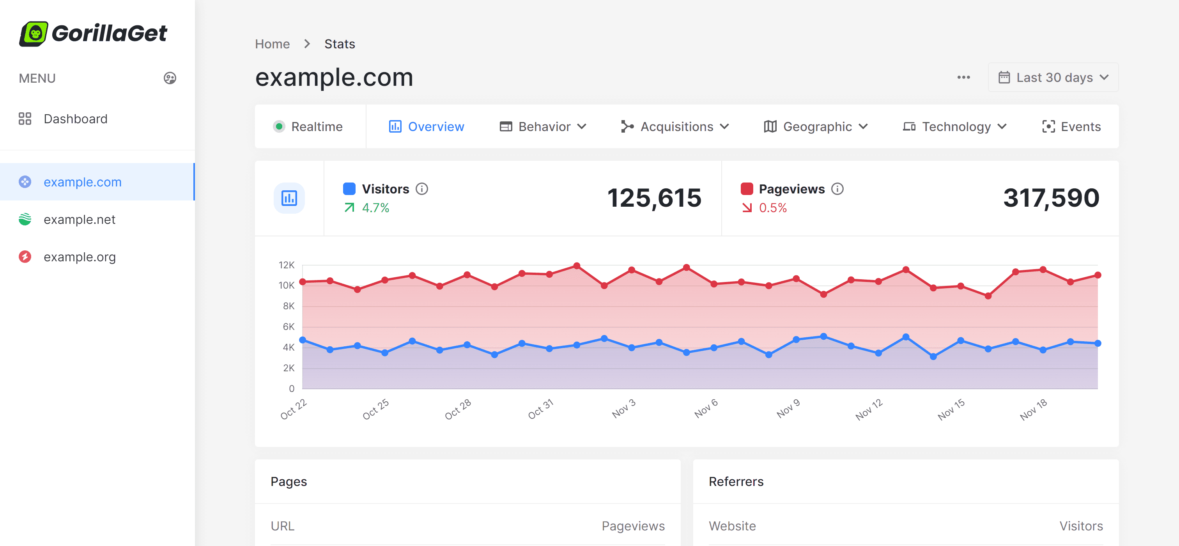Click the 125,615 visitors total
Viewport: 1179px width, 546px height.
654,198
